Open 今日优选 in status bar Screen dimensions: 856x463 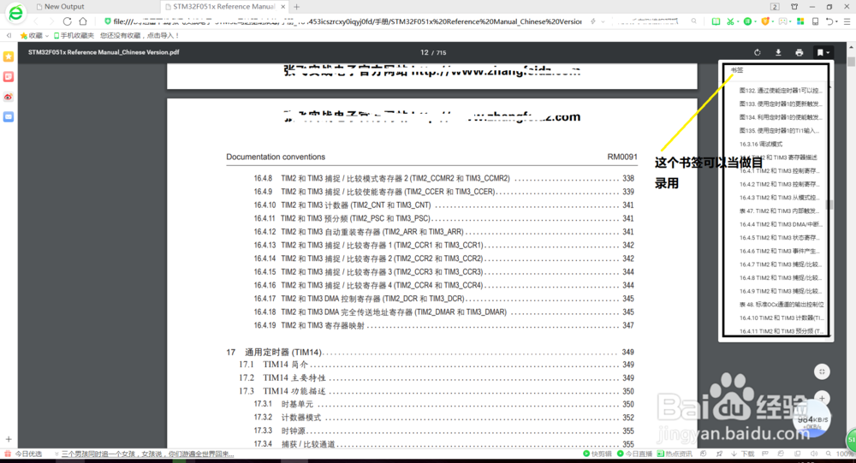coord(23,454)
